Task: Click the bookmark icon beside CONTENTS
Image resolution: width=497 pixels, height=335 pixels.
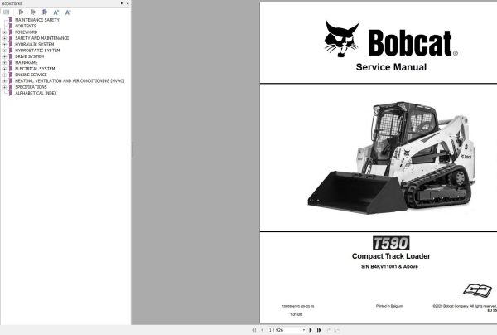Action: (11, 26)
